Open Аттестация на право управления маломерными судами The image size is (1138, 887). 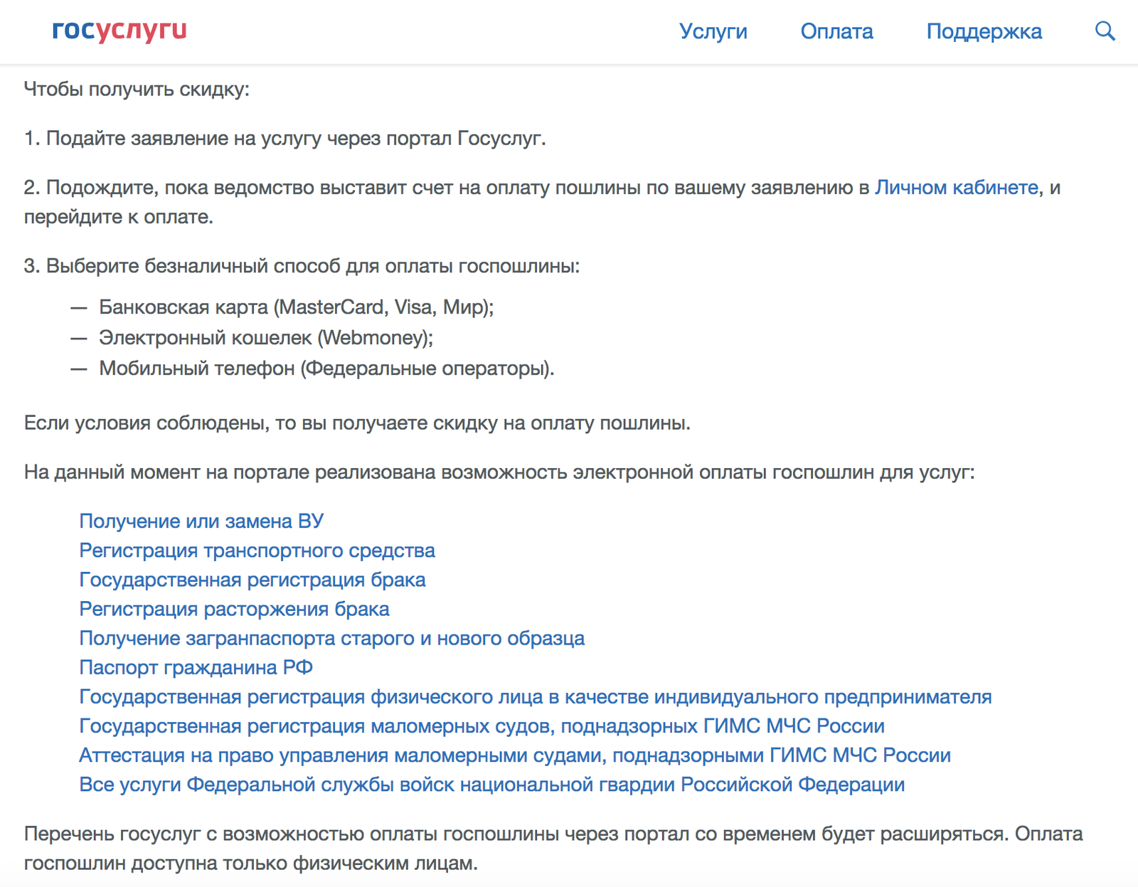(x=515, y=754)
